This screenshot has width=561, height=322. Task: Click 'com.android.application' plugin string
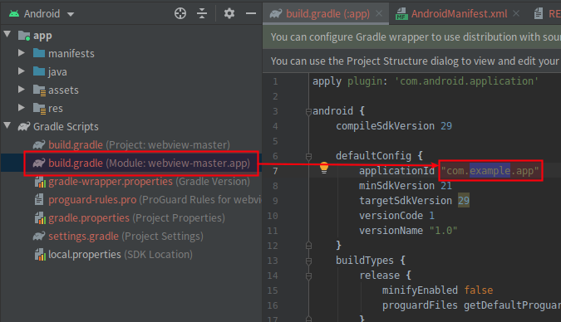pos(466,81)
